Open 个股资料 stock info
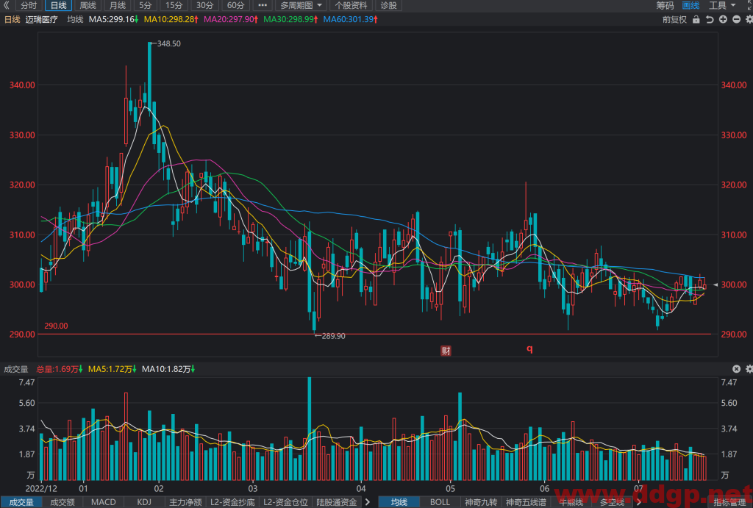This screenshot has height=508, width=753. tap(351, 5)
